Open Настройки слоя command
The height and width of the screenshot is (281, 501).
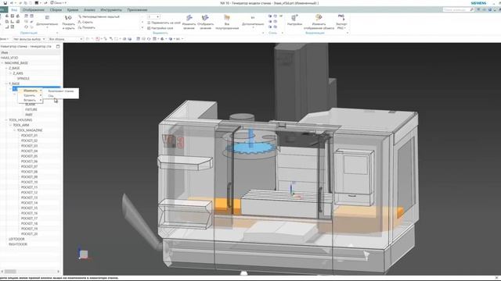click(160, 28)
